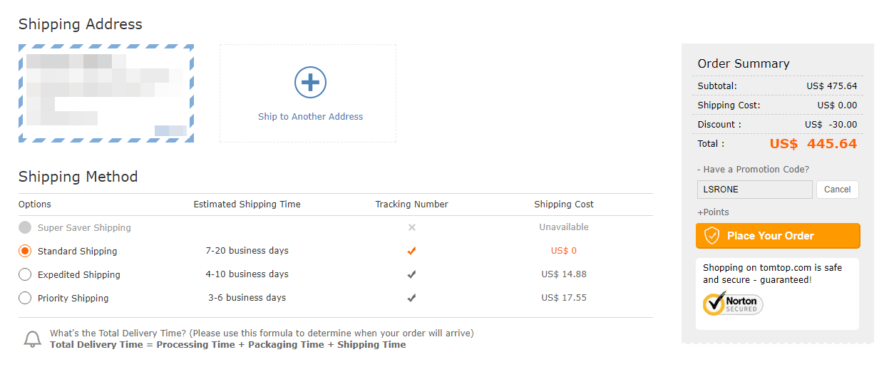This screenshot has height=367, width=889.
Task: Click the shield icon on order button
Action: pos(712,236)
